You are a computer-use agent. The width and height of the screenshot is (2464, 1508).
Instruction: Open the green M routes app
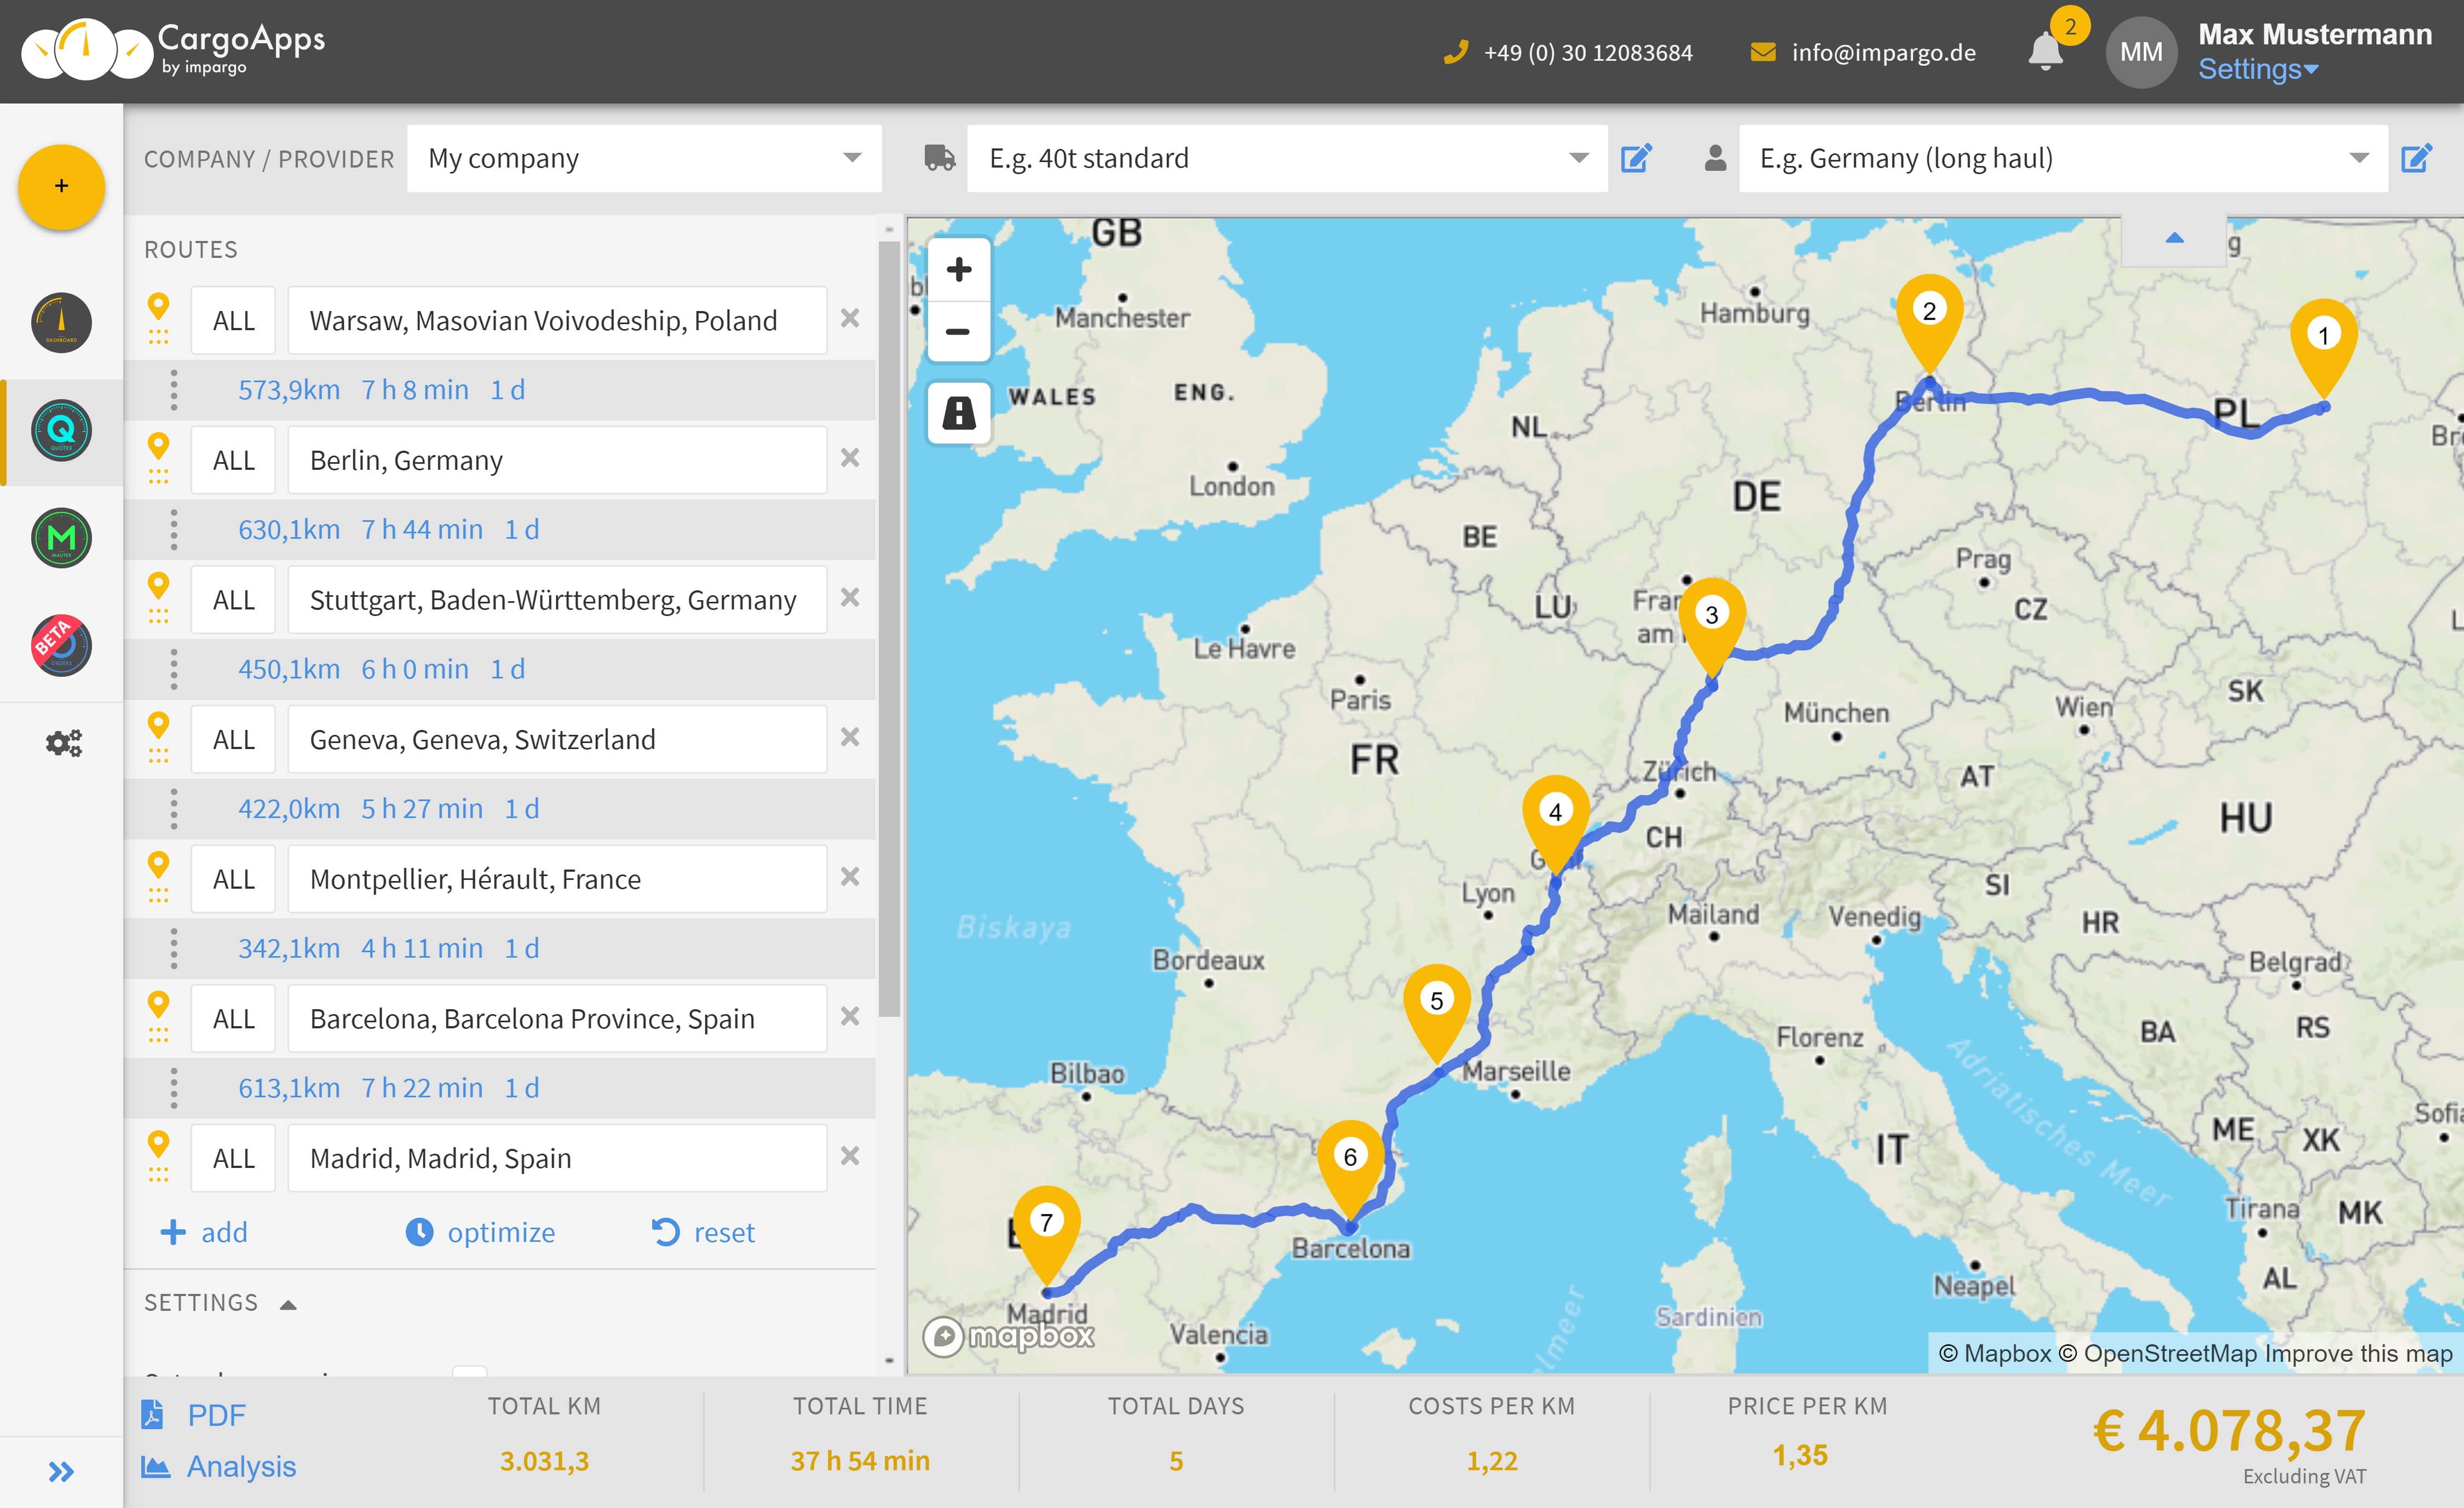click(61, 538)
